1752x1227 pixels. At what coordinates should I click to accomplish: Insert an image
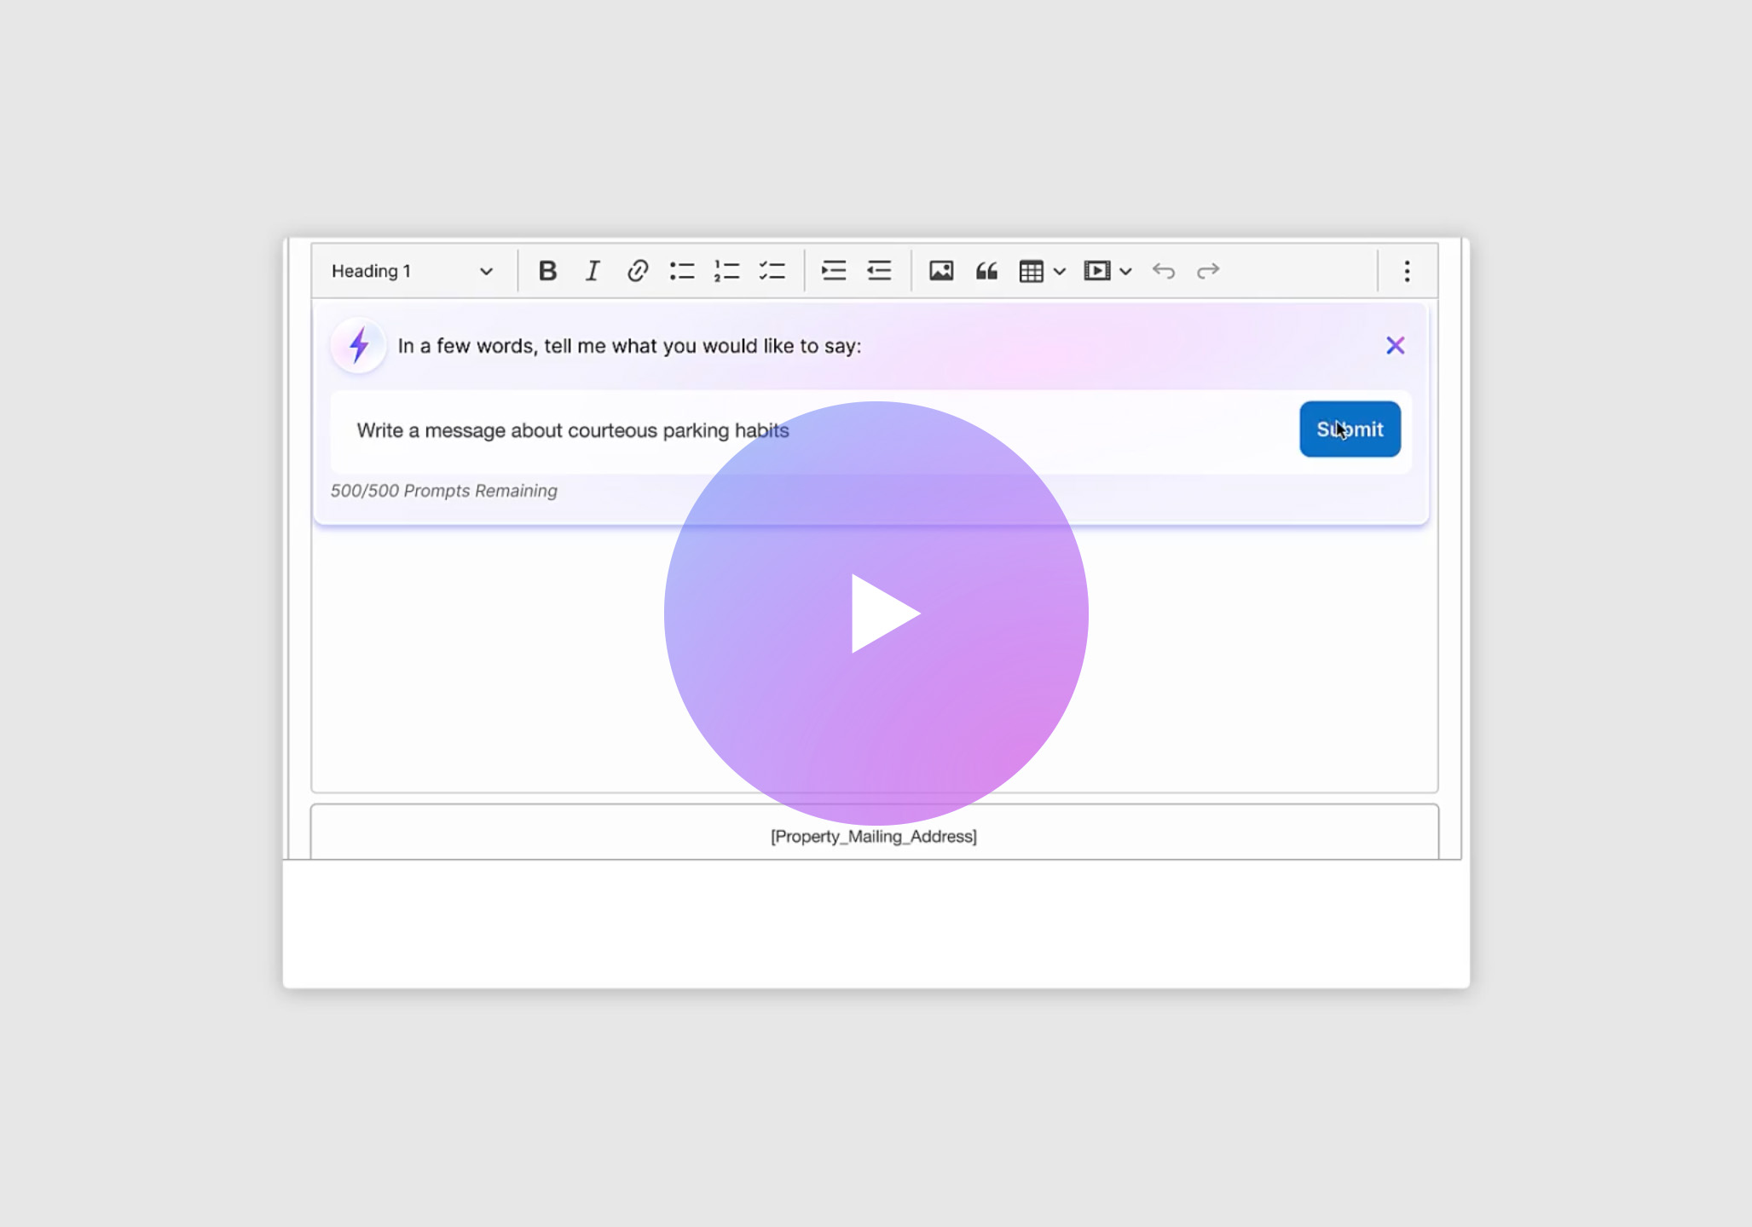coord(940,271)
